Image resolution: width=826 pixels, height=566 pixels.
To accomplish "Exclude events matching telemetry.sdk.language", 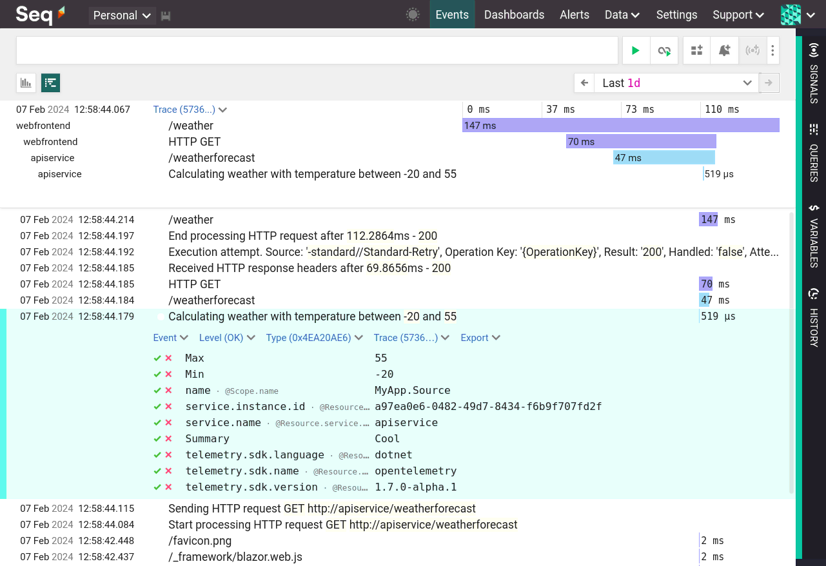I will 168,455.
